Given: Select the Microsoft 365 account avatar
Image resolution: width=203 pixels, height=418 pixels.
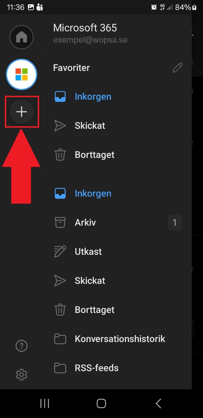Looking at the screenshot, I should 21,74.
